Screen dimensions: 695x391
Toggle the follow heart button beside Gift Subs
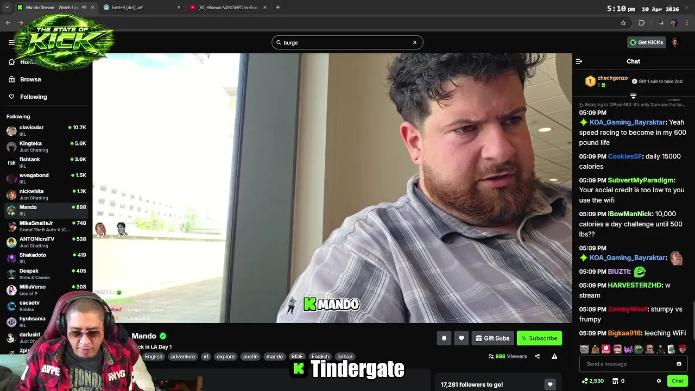[x=462, y=338]
